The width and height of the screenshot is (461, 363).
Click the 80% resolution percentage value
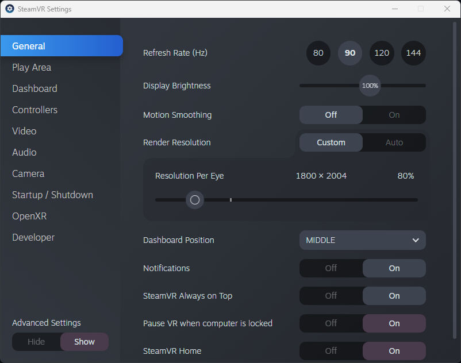[x=406, y=176]
